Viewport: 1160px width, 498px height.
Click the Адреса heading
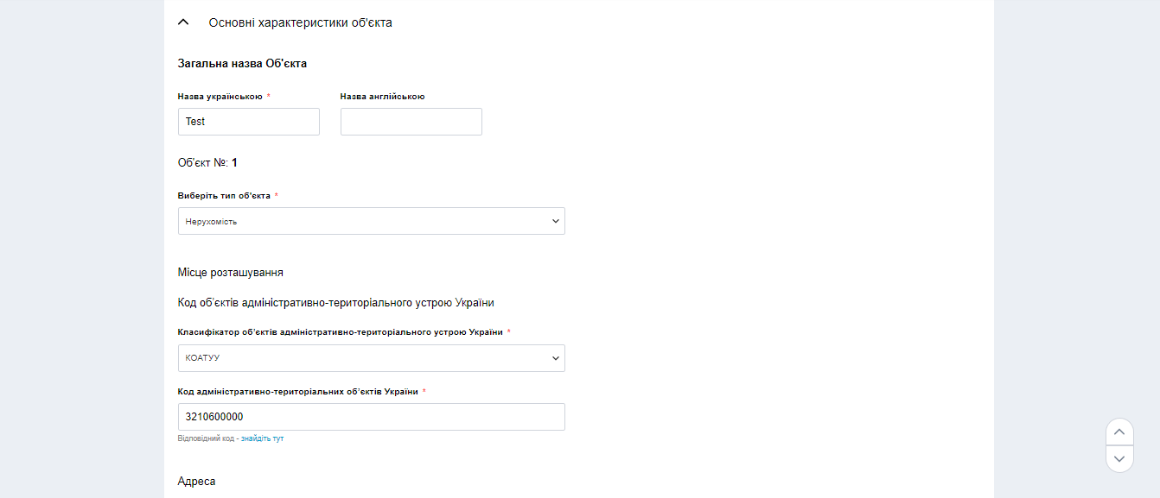click(196, 481)
